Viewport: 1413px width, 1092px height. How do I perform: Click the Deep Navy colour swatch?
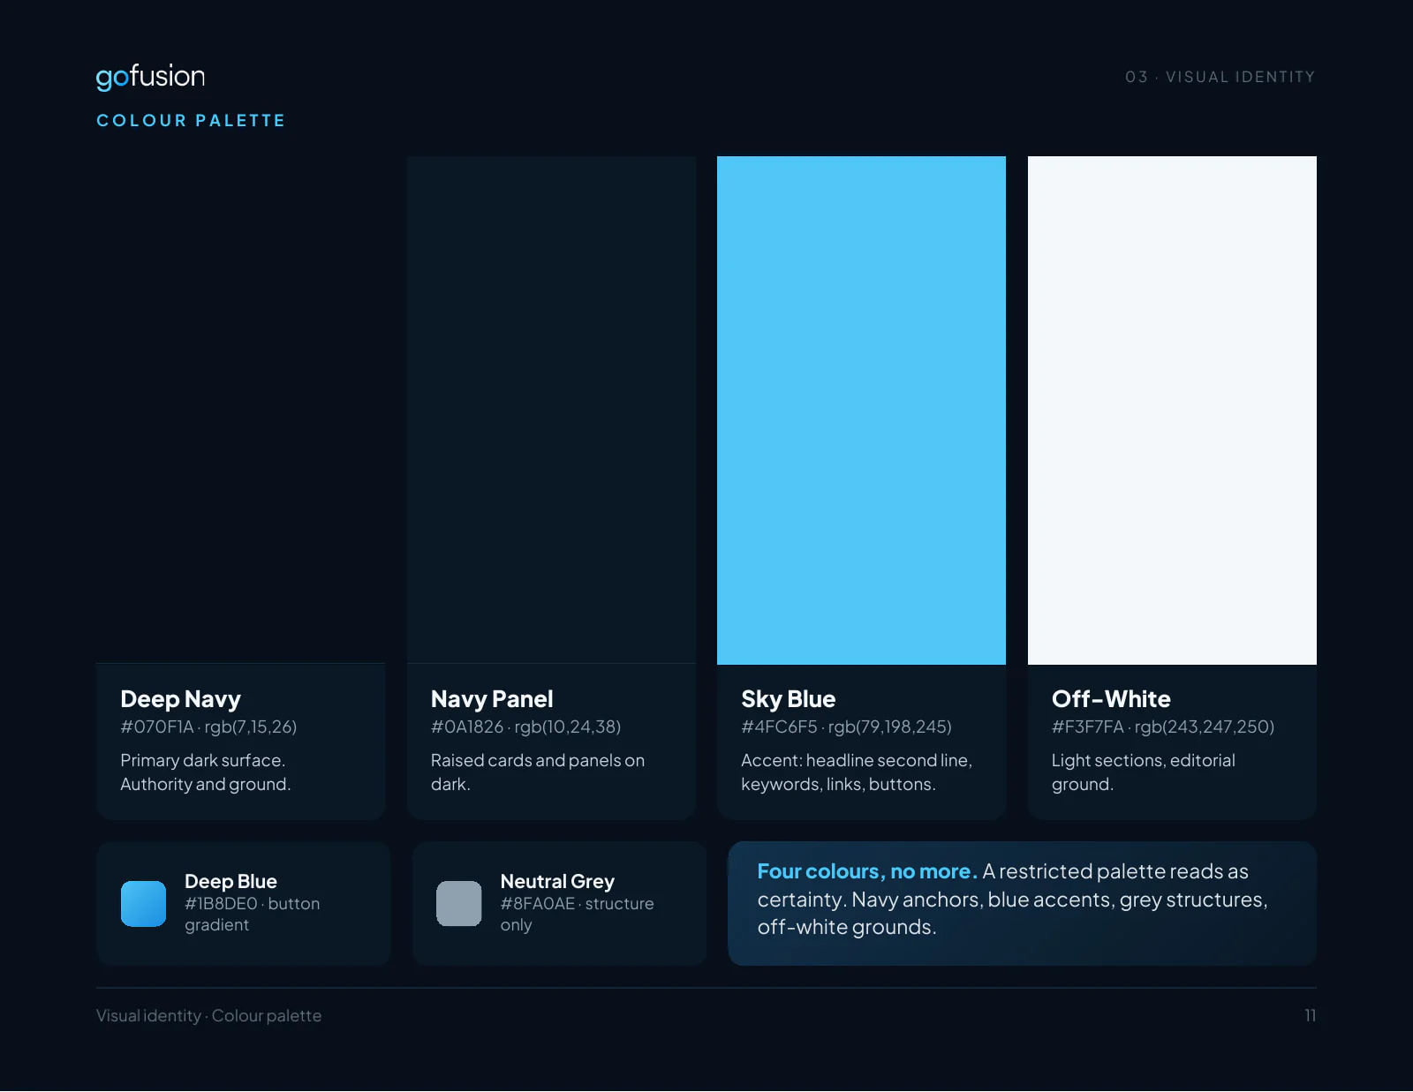(x=240, y=410)
